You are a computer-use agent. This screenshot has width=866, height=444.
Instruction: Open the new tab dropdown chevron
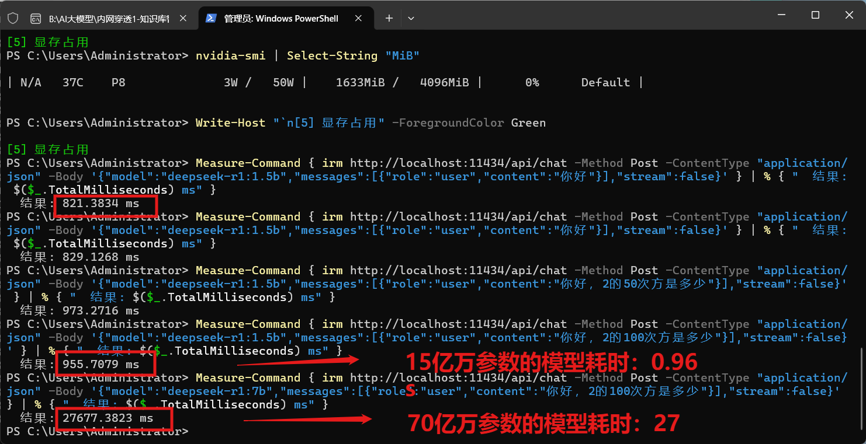pyautogui.click(x=411, y=18)
